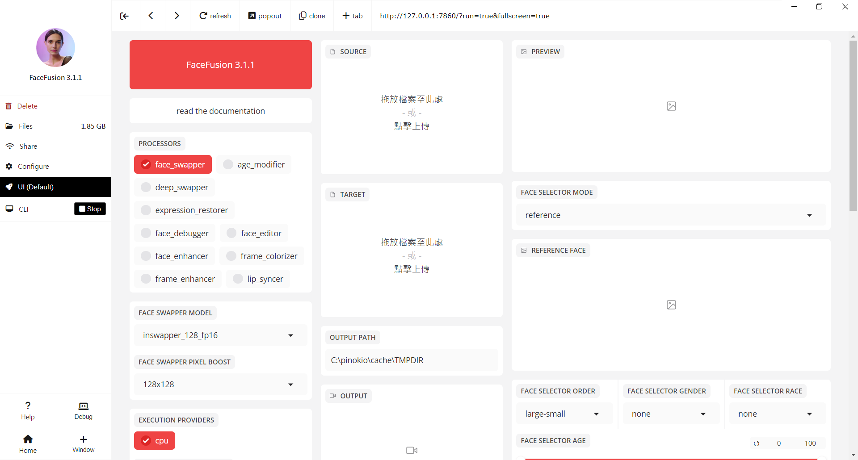Select CLI in sidebar menu

tap(23, 209)
